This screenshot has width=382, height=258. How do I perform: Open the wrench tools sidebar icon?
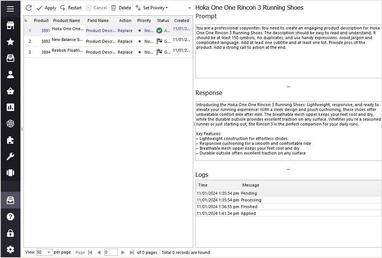coord(10,156)
